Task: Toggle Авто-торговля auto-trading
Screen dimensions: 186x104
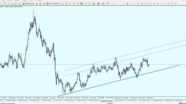Action: point(53,4)
